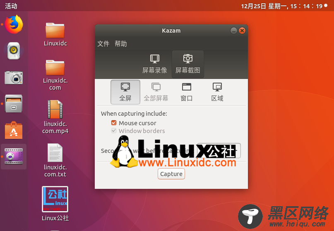Open the 帮助 menu in Kazam
Image resolution: width=334 pixels, height=231 pixels.
click(x=120, y=44)
